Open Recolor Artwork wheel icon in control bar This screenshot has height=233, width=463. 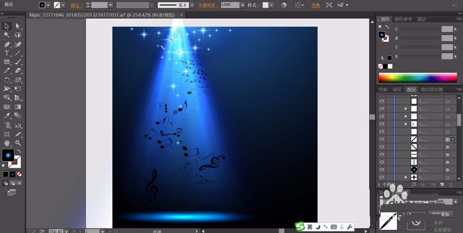284,5
